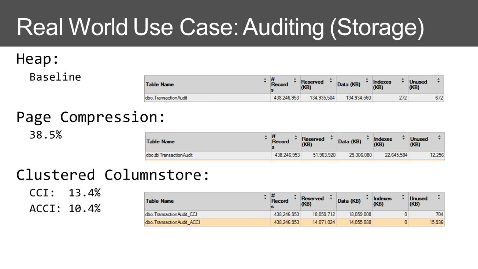Select dbo.TransactionAudit_CCI row name
Screen dimensions: 478x269
click(172, 214)
